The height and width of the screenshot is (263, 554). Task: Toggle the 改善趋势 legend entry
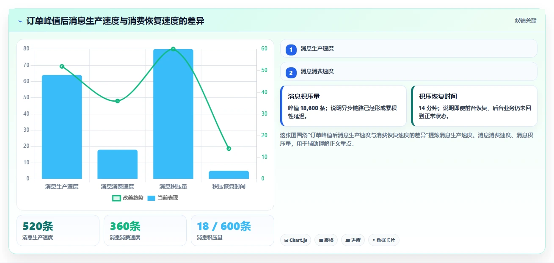[127, 198]
